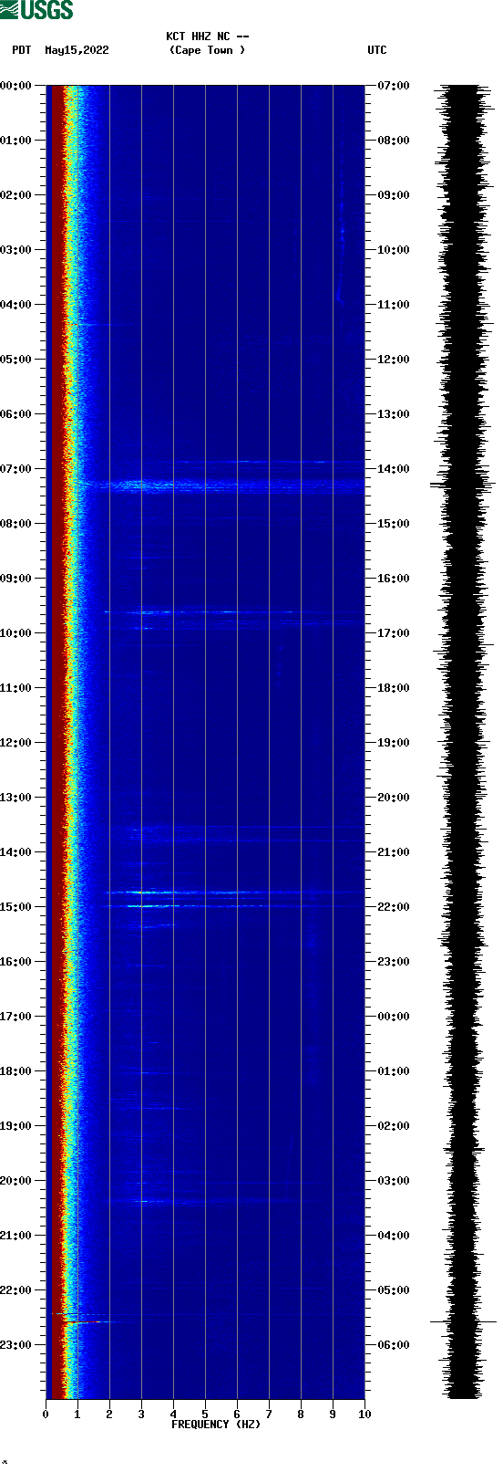The height and width of the screenshot is (1472, 503).
Task: Click the 22:00 UTC label on right axis
Action: 394,907
